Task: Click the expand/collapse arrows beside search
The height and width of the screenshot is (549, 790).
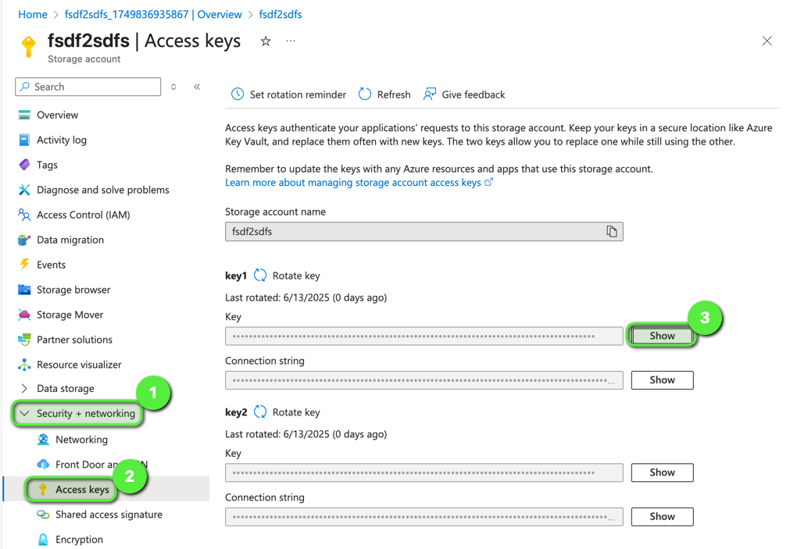Action: coord(173,87)
